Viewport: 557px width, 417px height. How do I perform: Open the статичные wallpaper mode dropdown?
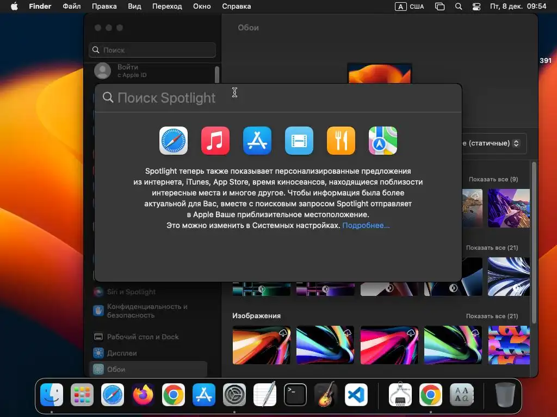pos(494,143)
